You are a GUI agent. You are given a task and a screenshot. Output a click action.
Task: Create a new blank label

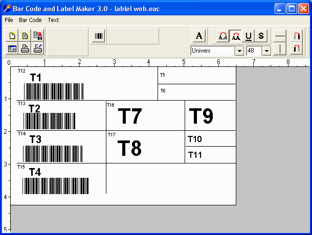12,36
